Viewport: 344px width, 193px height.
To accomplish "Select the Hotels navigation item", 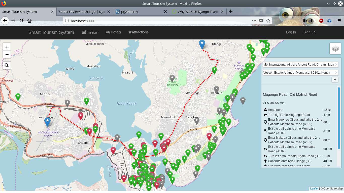I will 113,32.
